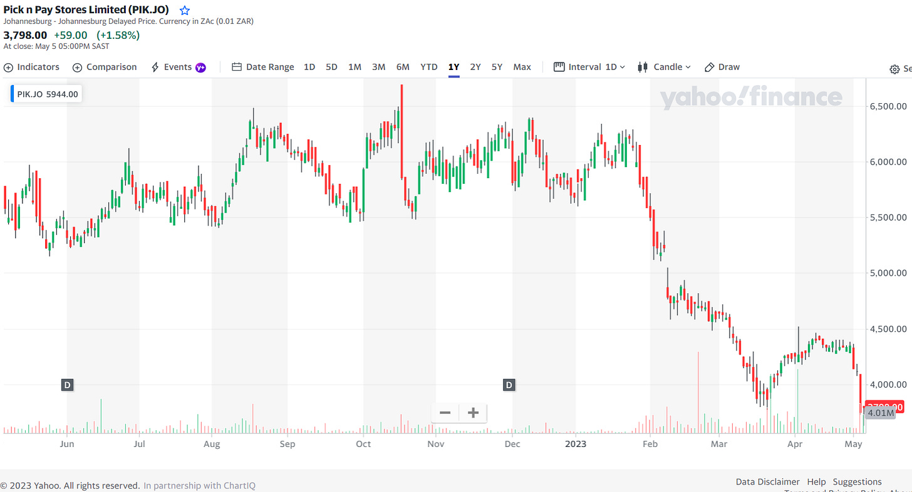The height and width of the screenshot is (492, 912).
Task: Select the 5Y range
Action: [x=497, y=67]
